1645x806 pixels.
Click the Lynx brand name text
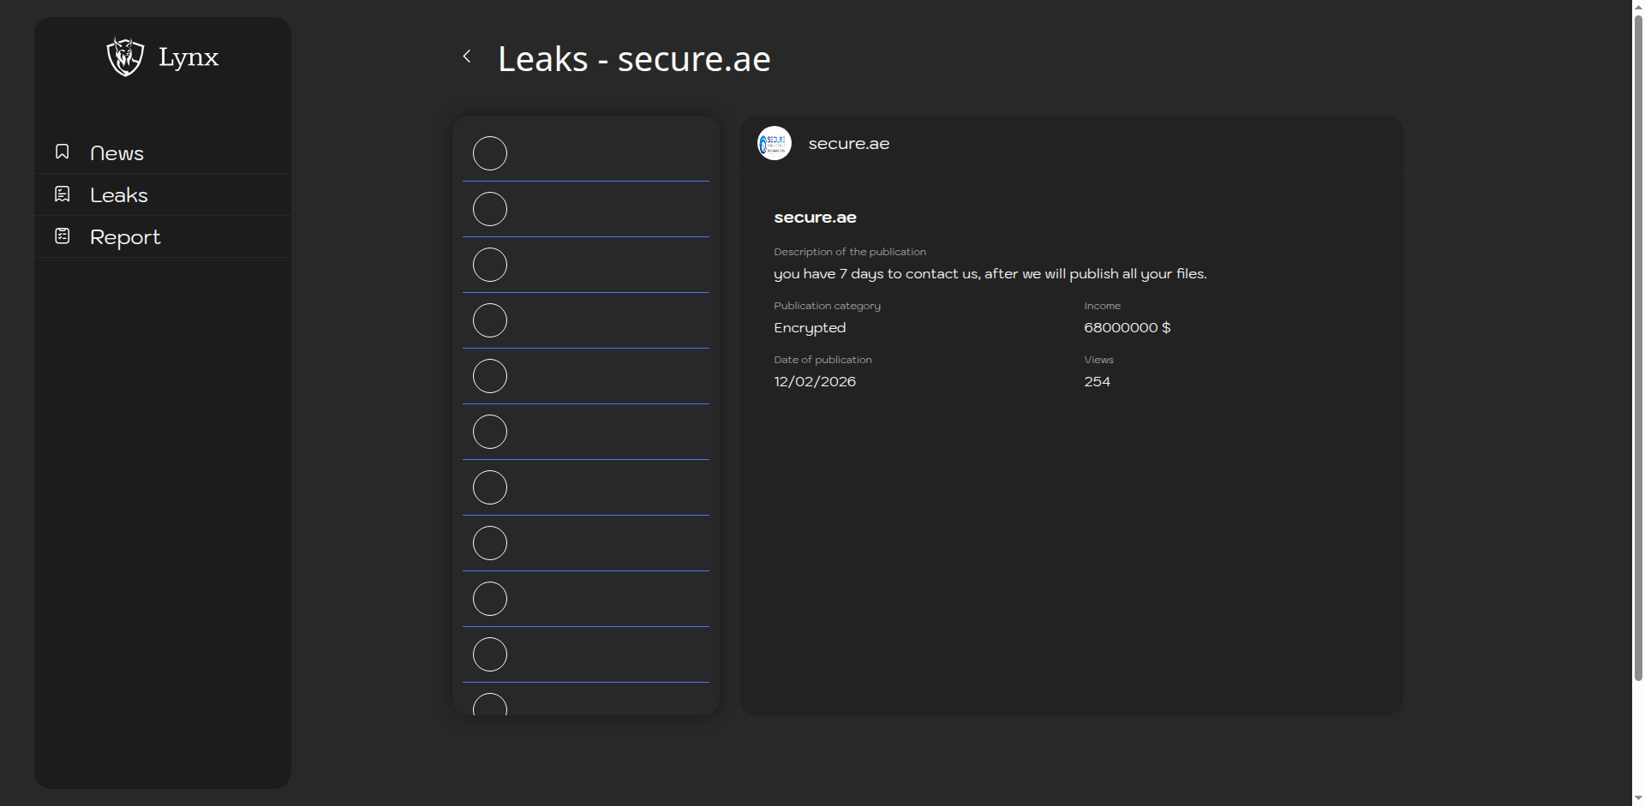[188, 57]
